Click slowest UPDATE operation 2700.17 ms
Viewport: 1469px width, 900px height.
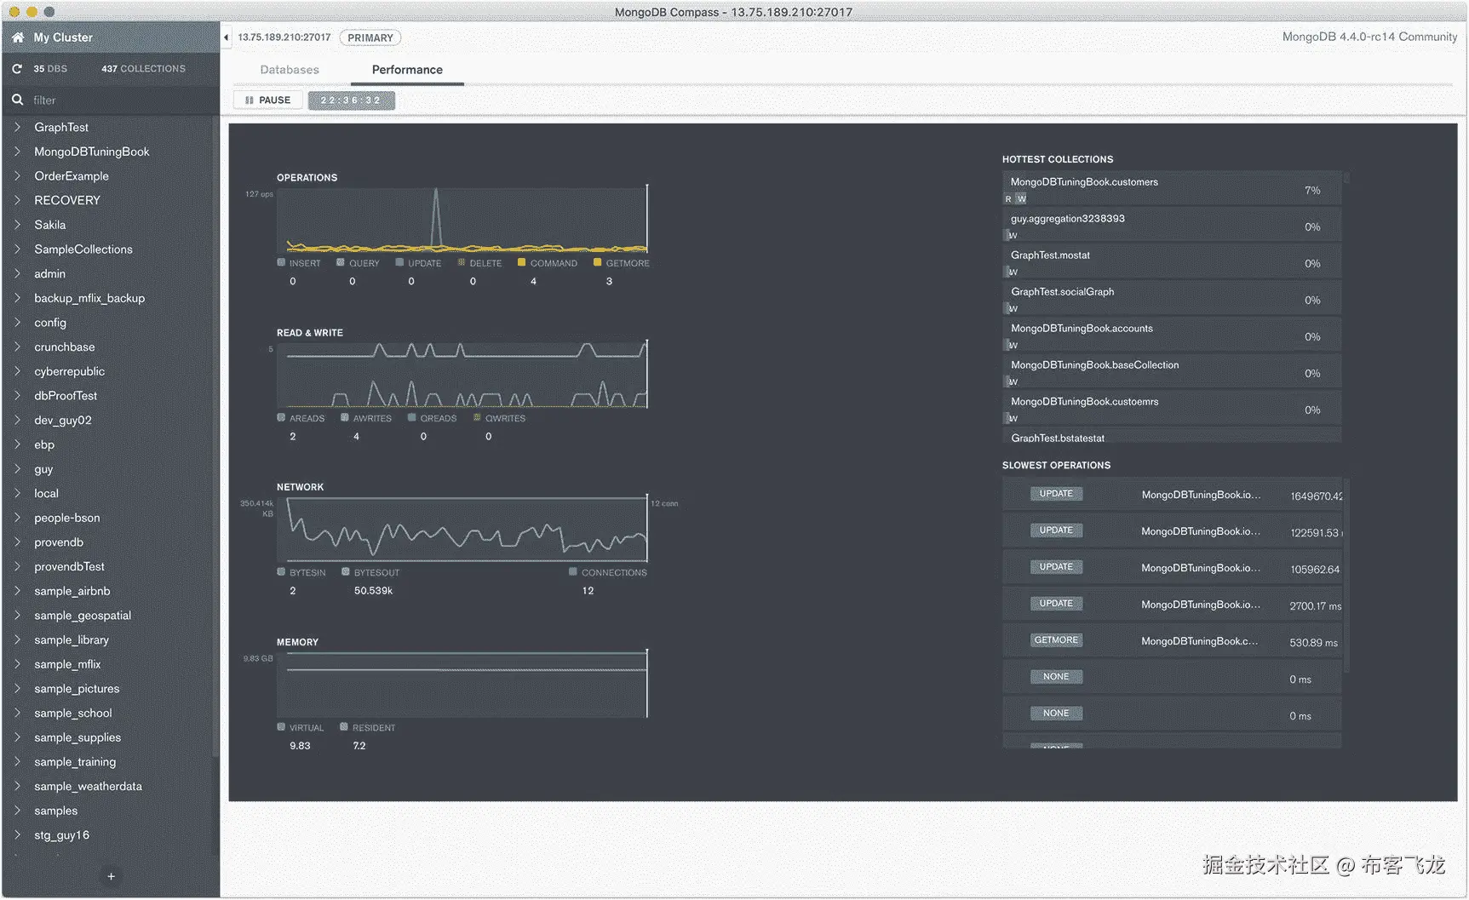tap(1172, 605)
